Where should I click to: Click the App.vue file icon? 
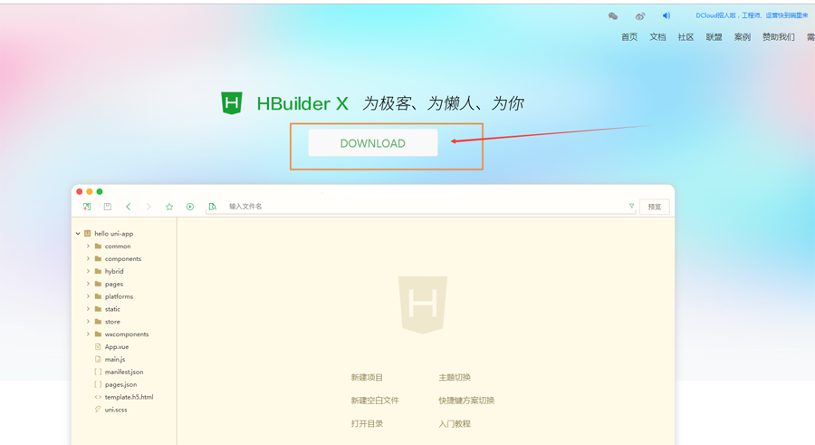pyautogui.click(x=98, y=346)
